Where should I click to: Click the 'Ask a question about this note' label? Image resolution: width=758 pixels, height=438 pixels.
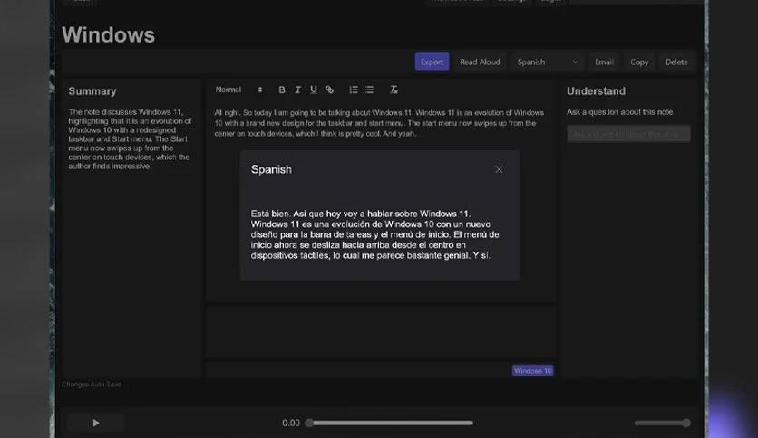pos(620,112)
